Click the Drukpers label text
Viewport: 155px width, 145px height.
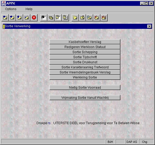coord(43,123)
